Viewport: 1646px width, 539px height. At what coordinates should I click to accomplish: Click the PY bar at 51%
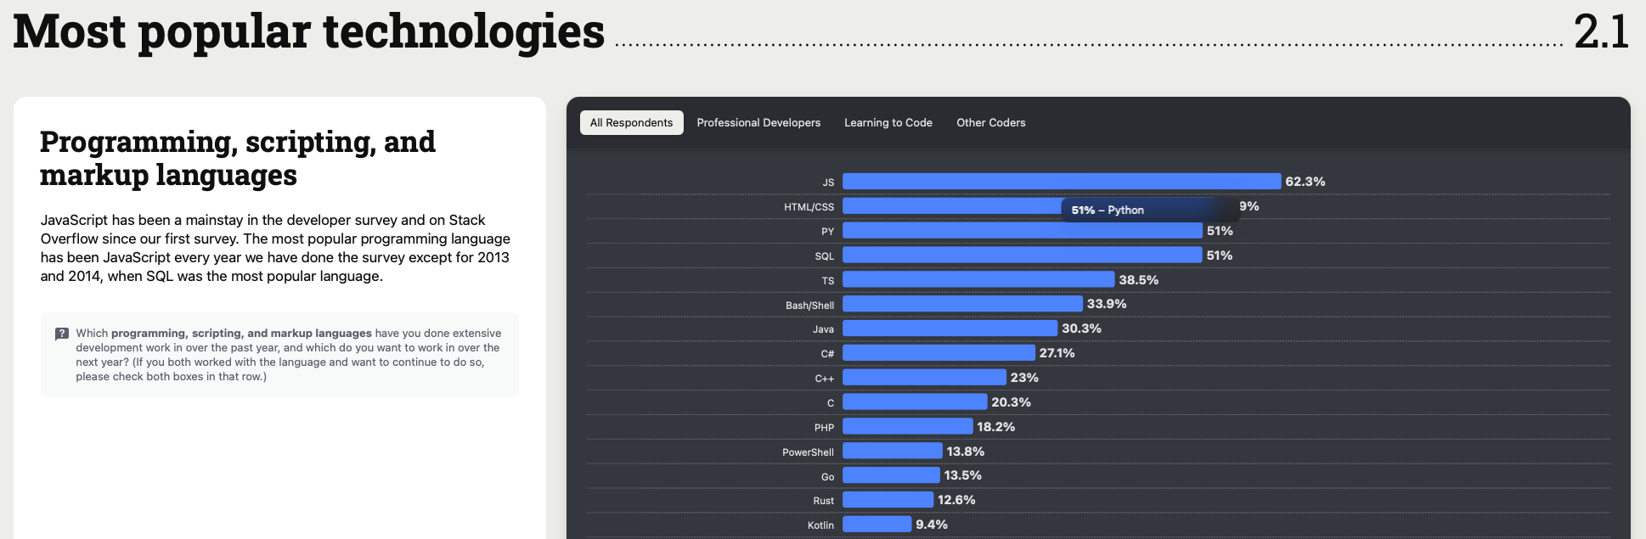click(1022, 231)
